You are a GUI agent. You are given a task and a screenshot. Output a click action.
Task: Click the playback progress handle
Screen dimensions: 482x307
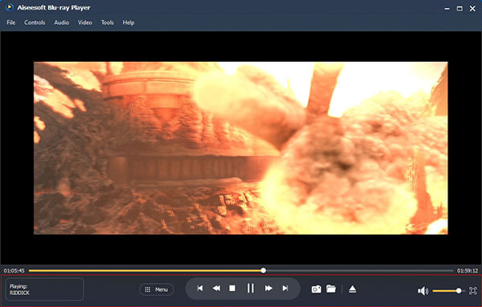[263, 271]
